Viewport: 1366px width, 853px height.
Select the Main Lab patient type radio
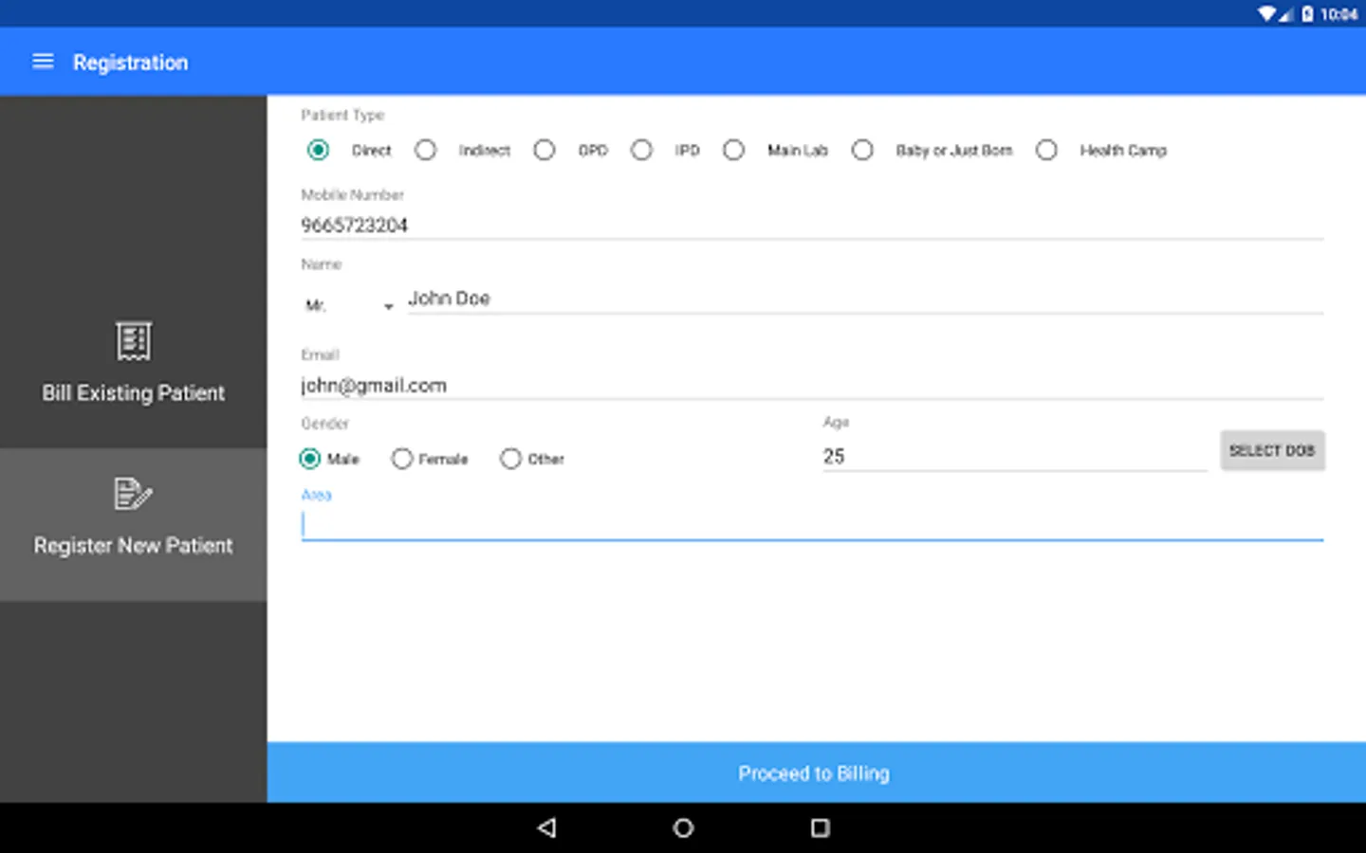pos(733,150)
